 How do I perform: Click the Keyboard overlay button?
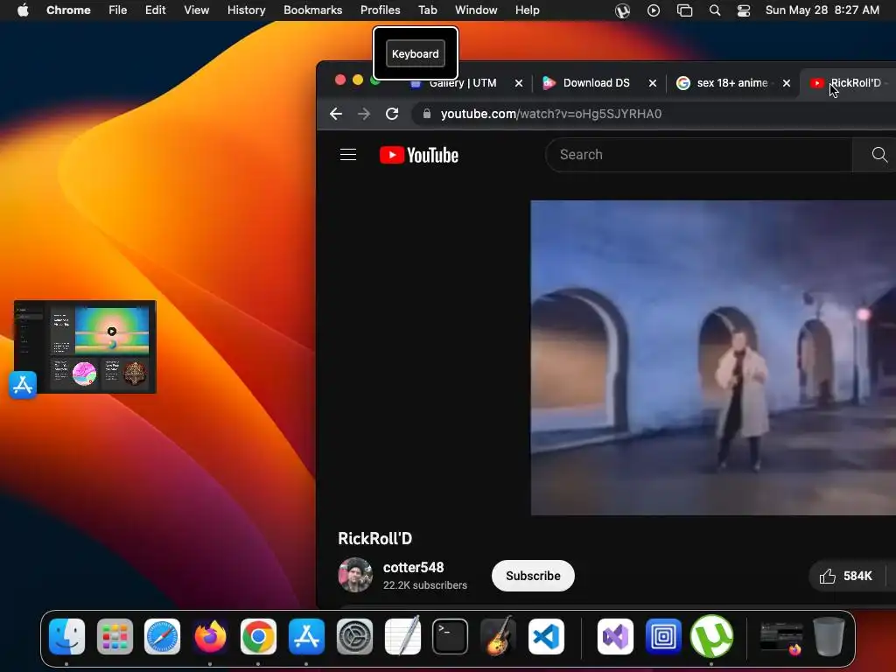coord(416,53)
